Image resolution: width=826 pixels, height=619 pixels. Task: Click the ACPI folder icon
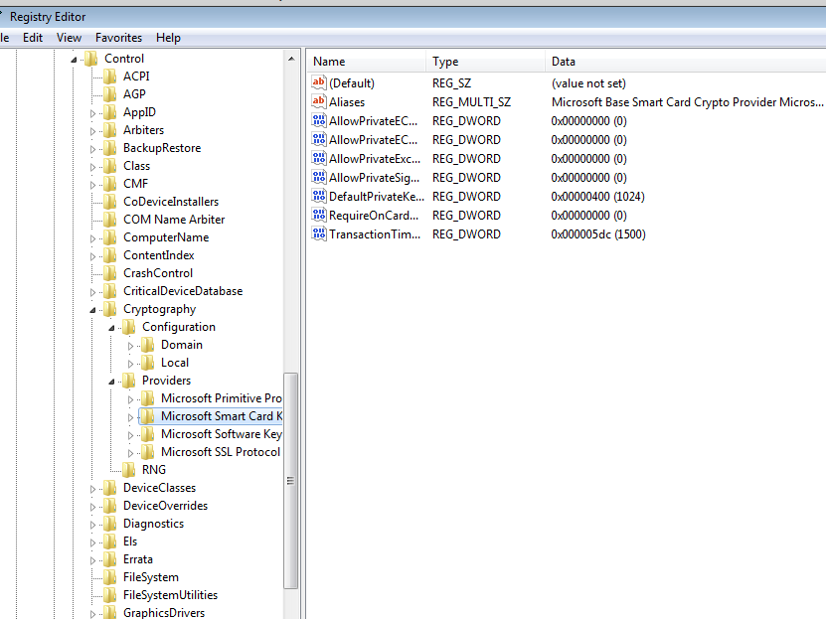(x=110, y=77)
